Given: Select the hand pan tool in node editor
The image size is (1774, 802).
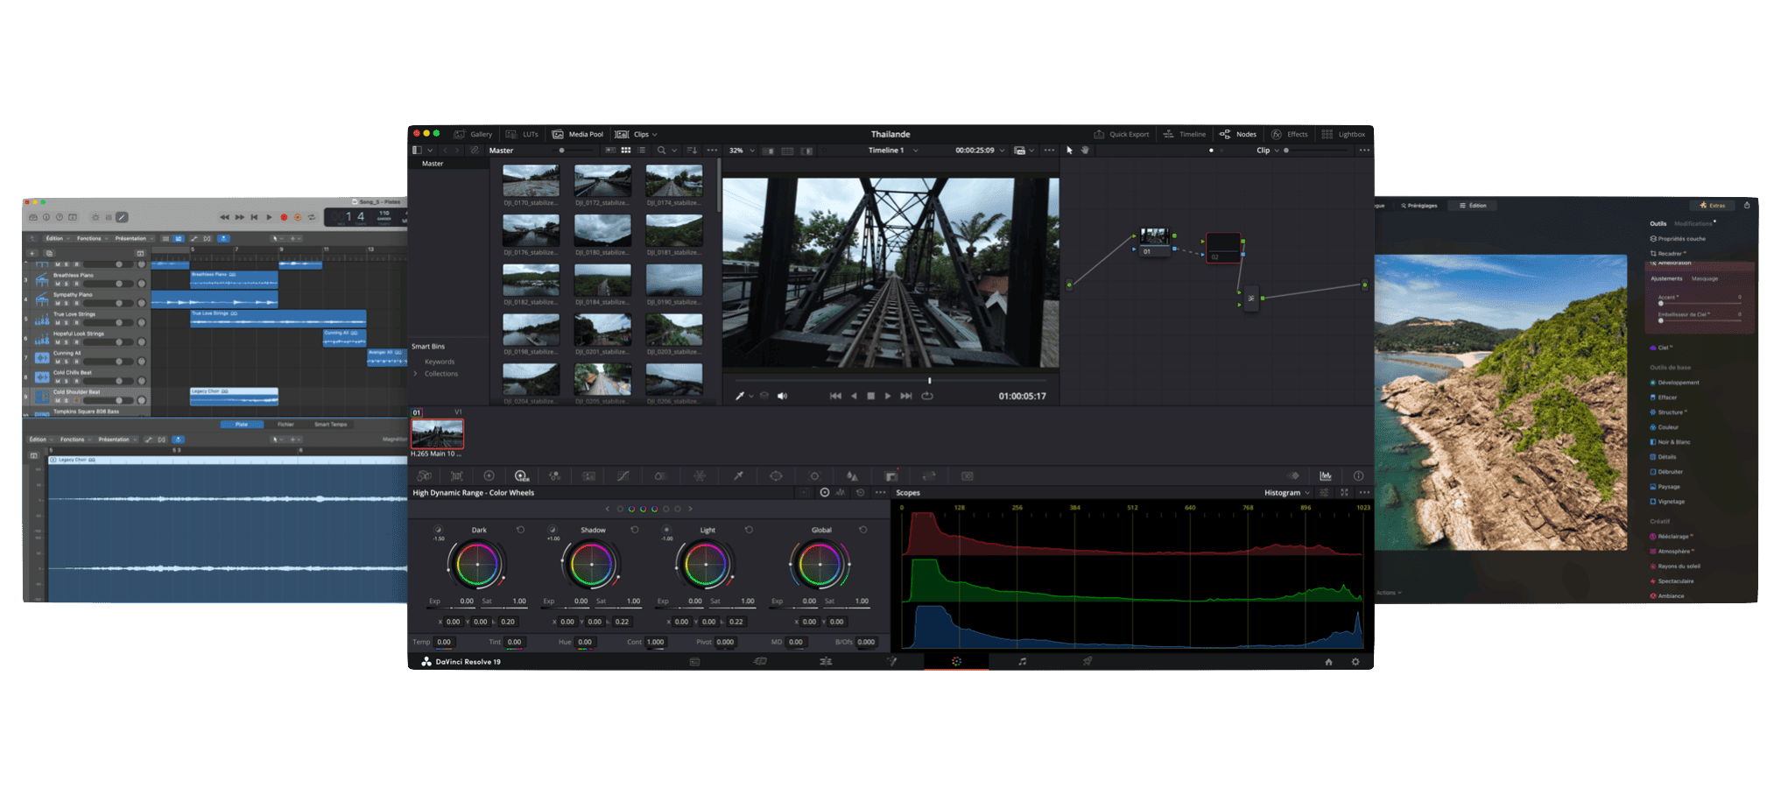Looking at the screenshot, I should tap(1085, 151).
